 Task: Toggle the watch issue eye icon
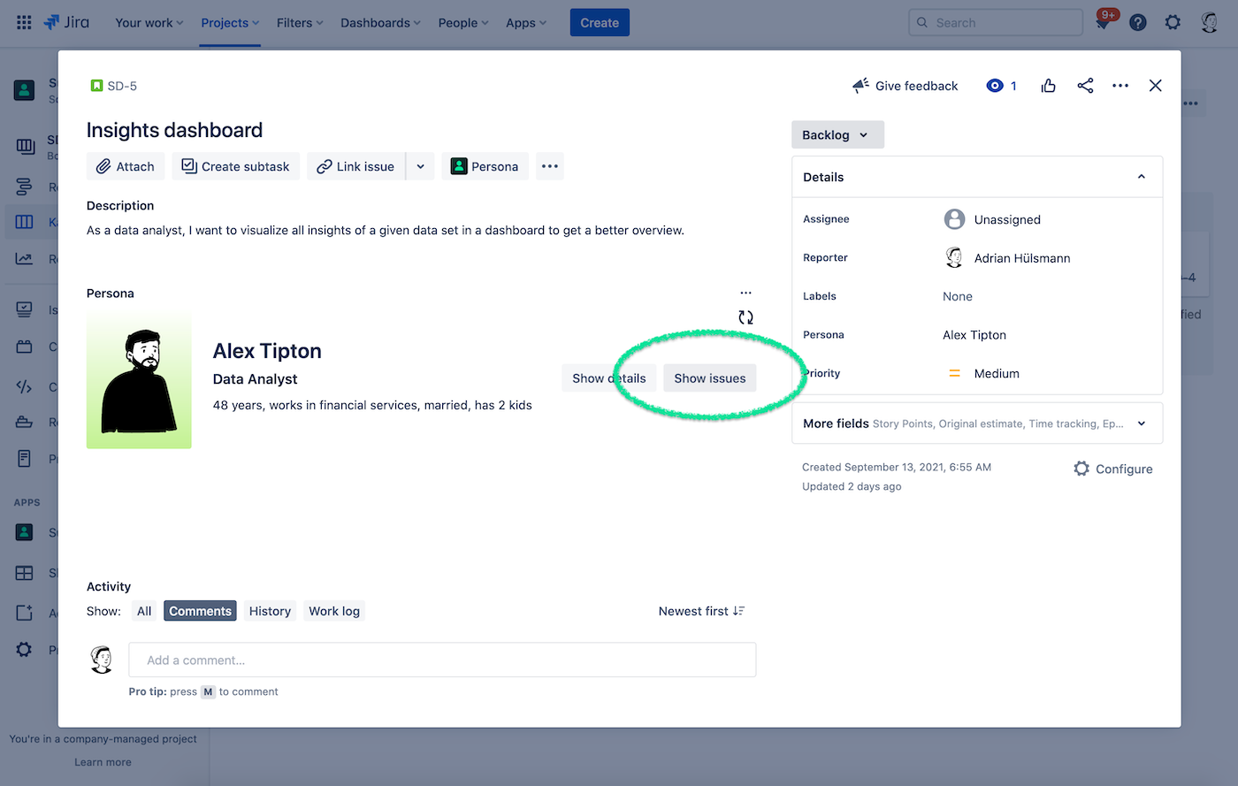995,86
